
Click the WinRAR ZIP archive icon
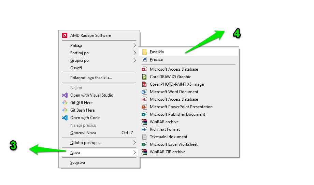point(144,152)
